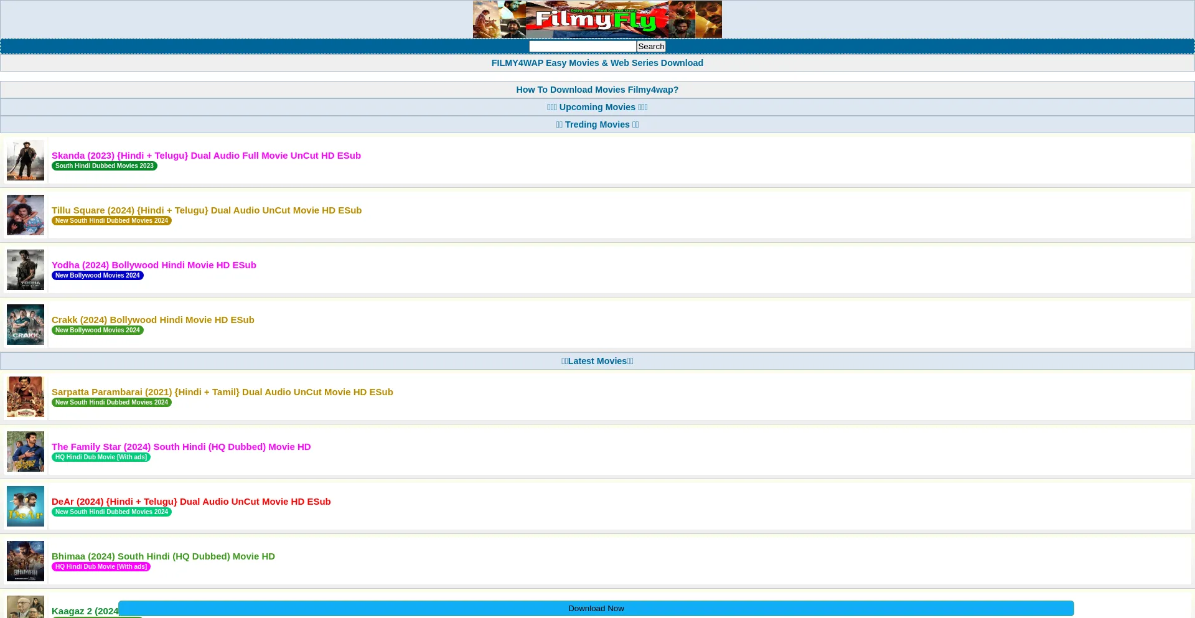Open the DeAr movie poster thumbnail
The width and height of the screenshot is (1195, 618).
tap(26, 507)
